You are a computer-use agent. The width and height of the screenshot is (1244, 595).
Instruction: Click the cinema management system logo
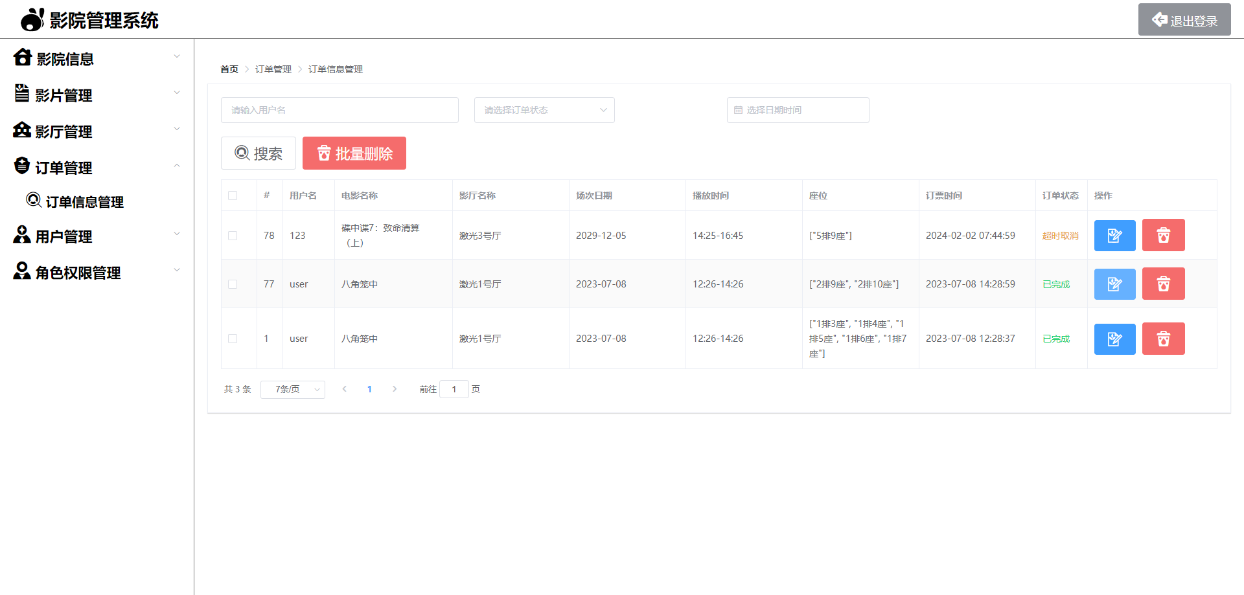tap(32, 20)
